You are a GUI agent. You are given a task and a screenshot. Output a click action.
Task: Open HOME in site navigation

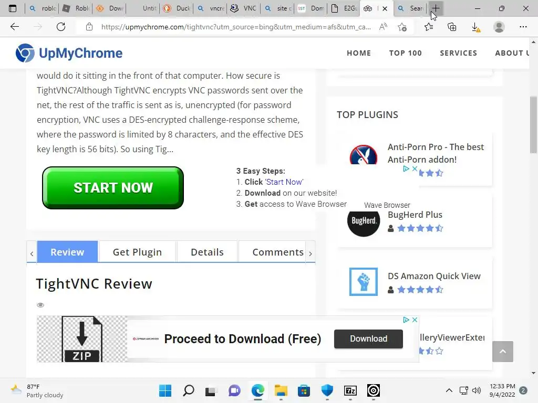359,53
